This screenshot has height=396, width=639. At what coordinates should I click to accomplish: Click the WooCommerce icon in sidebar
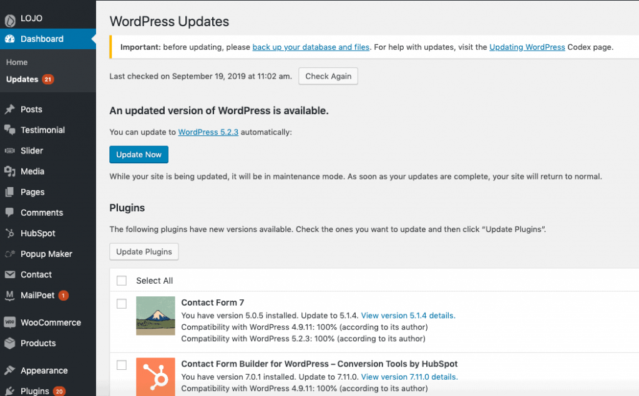[x=9, y=322]
